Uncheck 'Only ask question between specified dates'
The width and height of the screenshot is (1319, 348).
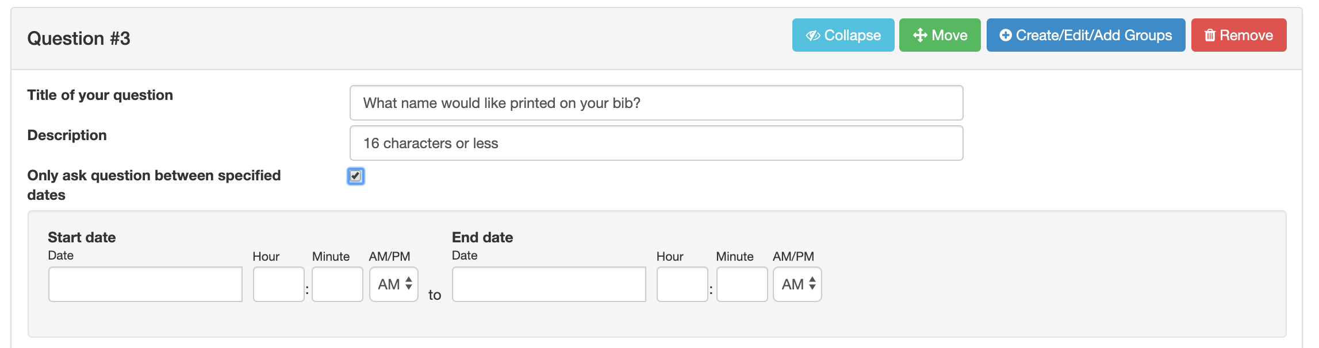pyautogui.click(x=356, y=176)
